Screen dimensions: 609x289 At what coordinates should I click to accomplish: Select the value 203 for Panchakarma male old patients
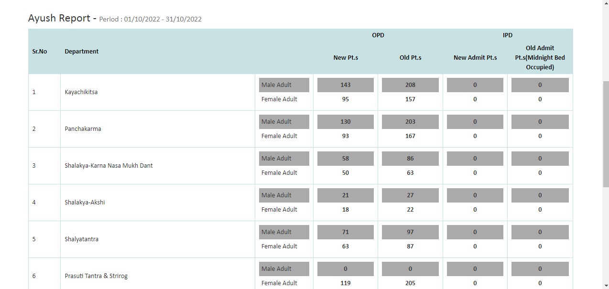coord(410,122)
